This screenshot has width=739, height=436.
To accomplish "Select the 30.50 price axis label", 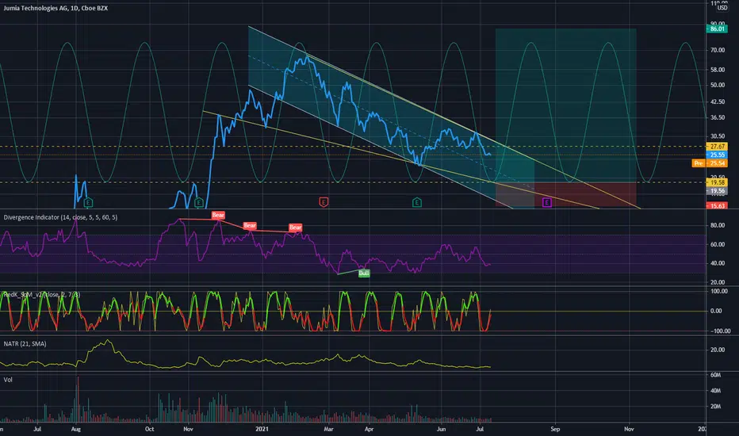I will [718, 136].
